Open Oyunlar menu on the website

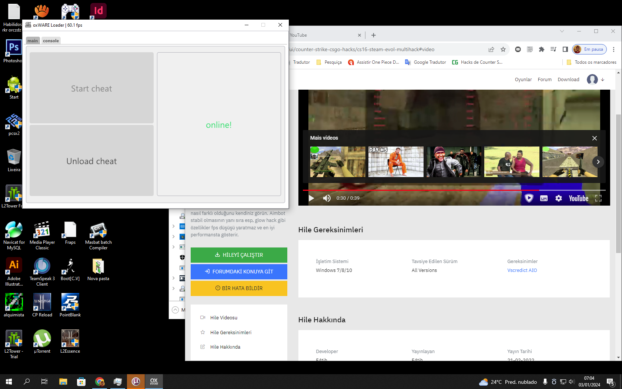[523, 80]
